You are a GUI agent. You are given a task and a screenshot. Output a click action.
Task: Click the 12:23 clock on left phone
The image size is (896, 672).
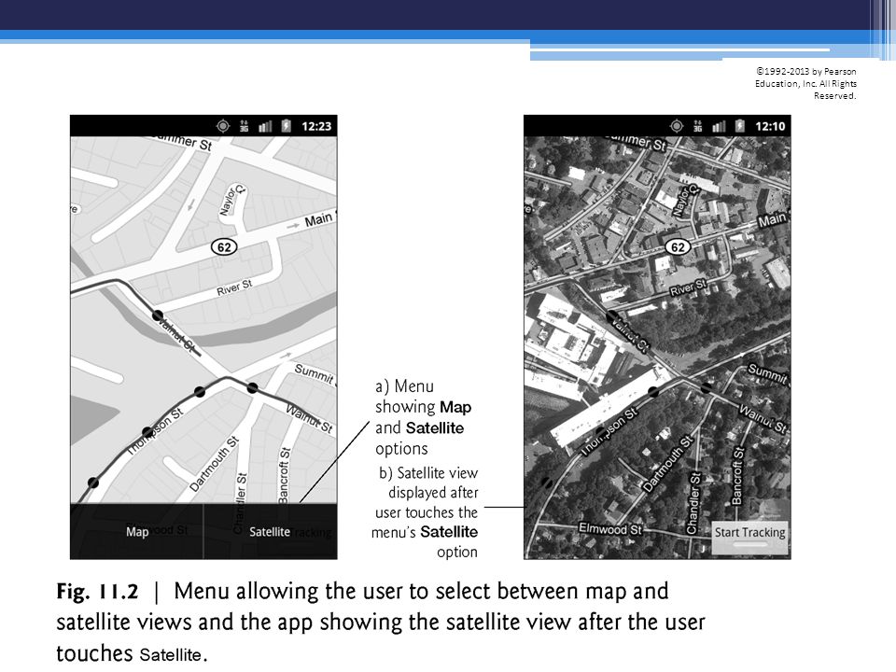[316, 126]
